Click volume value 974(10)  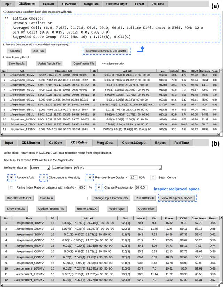point(163,105)
